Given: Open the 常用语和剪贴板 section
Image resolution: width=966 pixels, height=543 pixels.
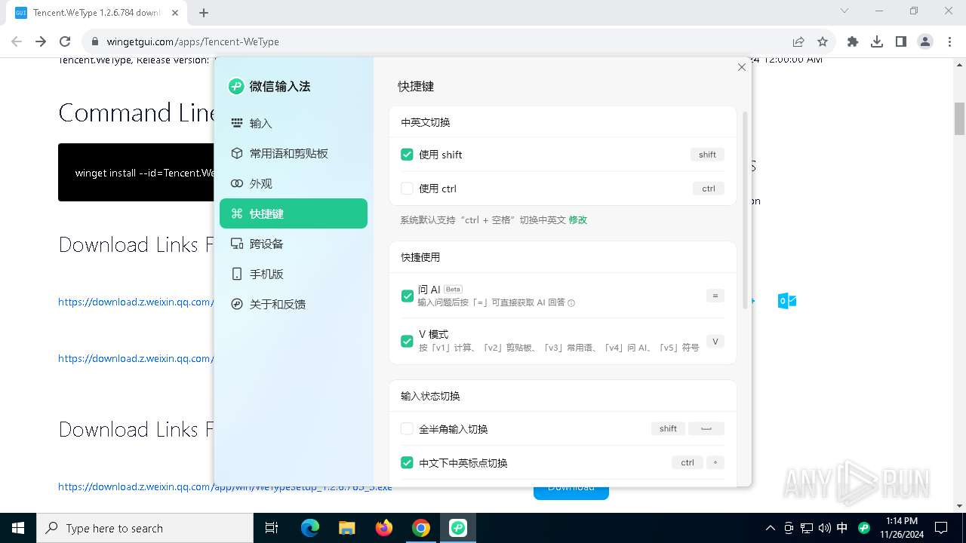Looking at the screenshot, I should (293, 153).
